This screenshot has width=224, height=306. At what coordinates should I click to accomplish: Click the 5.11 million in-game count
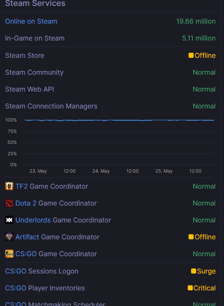pyautogui.click(x=199, y=38)
